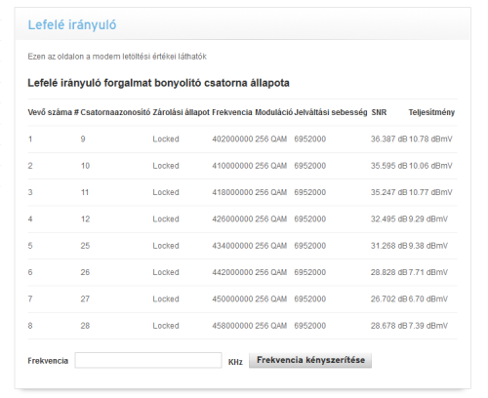Select channel ID 26
488x398 pixels.
coord(85,272)
